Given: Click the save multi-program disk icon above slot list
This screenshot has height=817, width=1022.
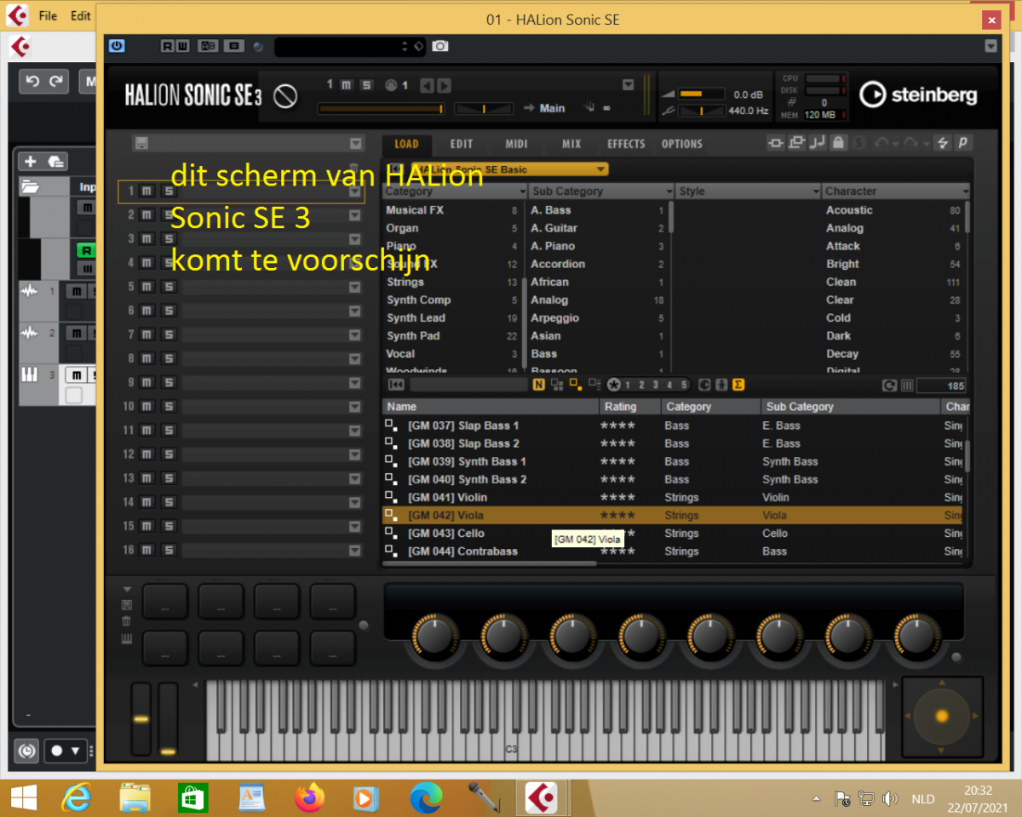Looking at the screenshot, I should 141,144.
